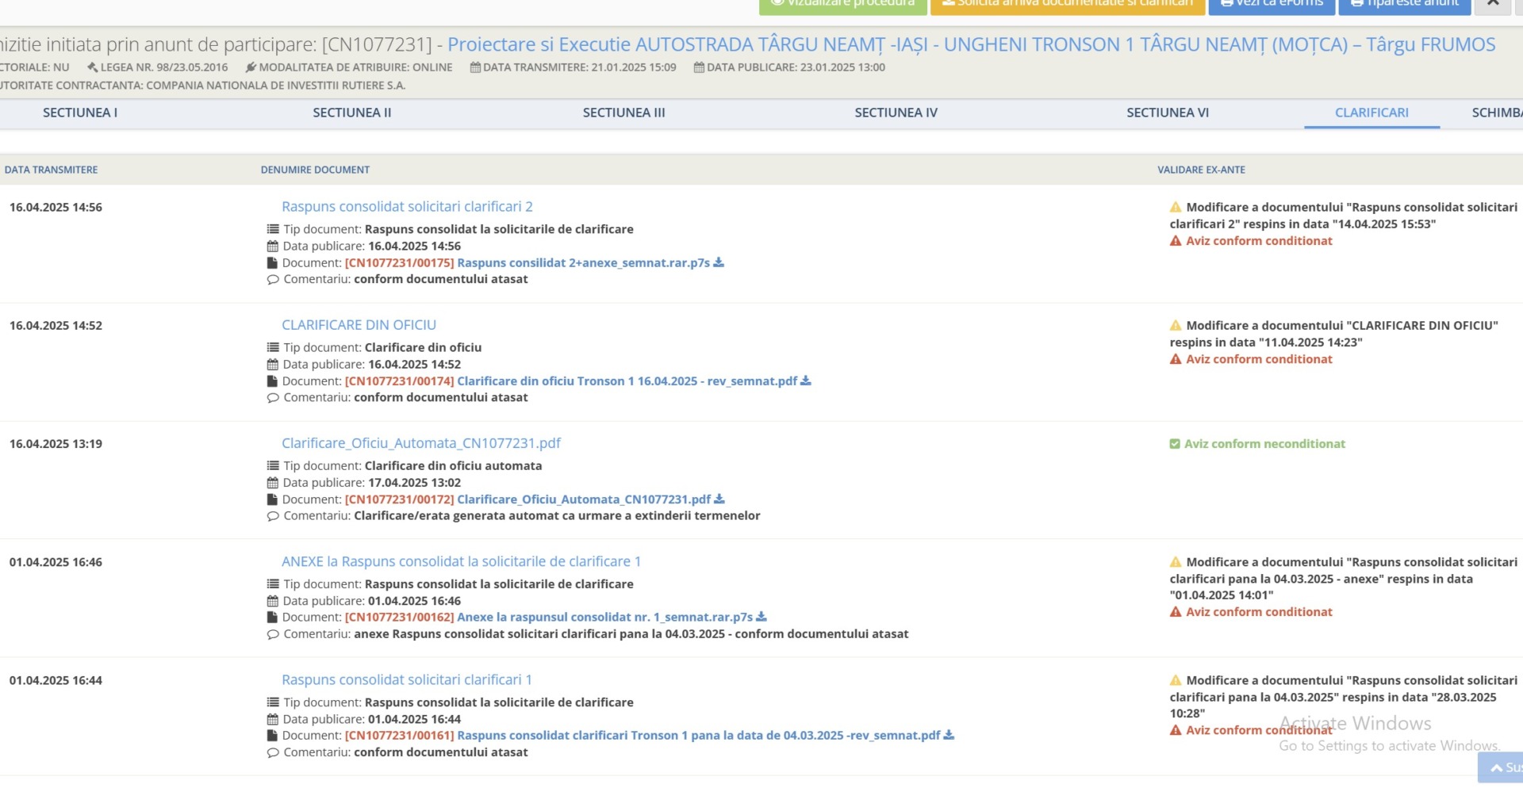Click the gavel icon next to LEGEA NR. 98/23.05.2016
The height and width of the screenshot is (788, 1523).
click(92, 67)
